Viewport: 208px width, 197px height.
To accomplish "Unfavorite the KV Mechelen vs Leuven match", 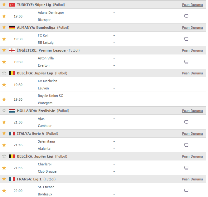I will tap(4, 85).
